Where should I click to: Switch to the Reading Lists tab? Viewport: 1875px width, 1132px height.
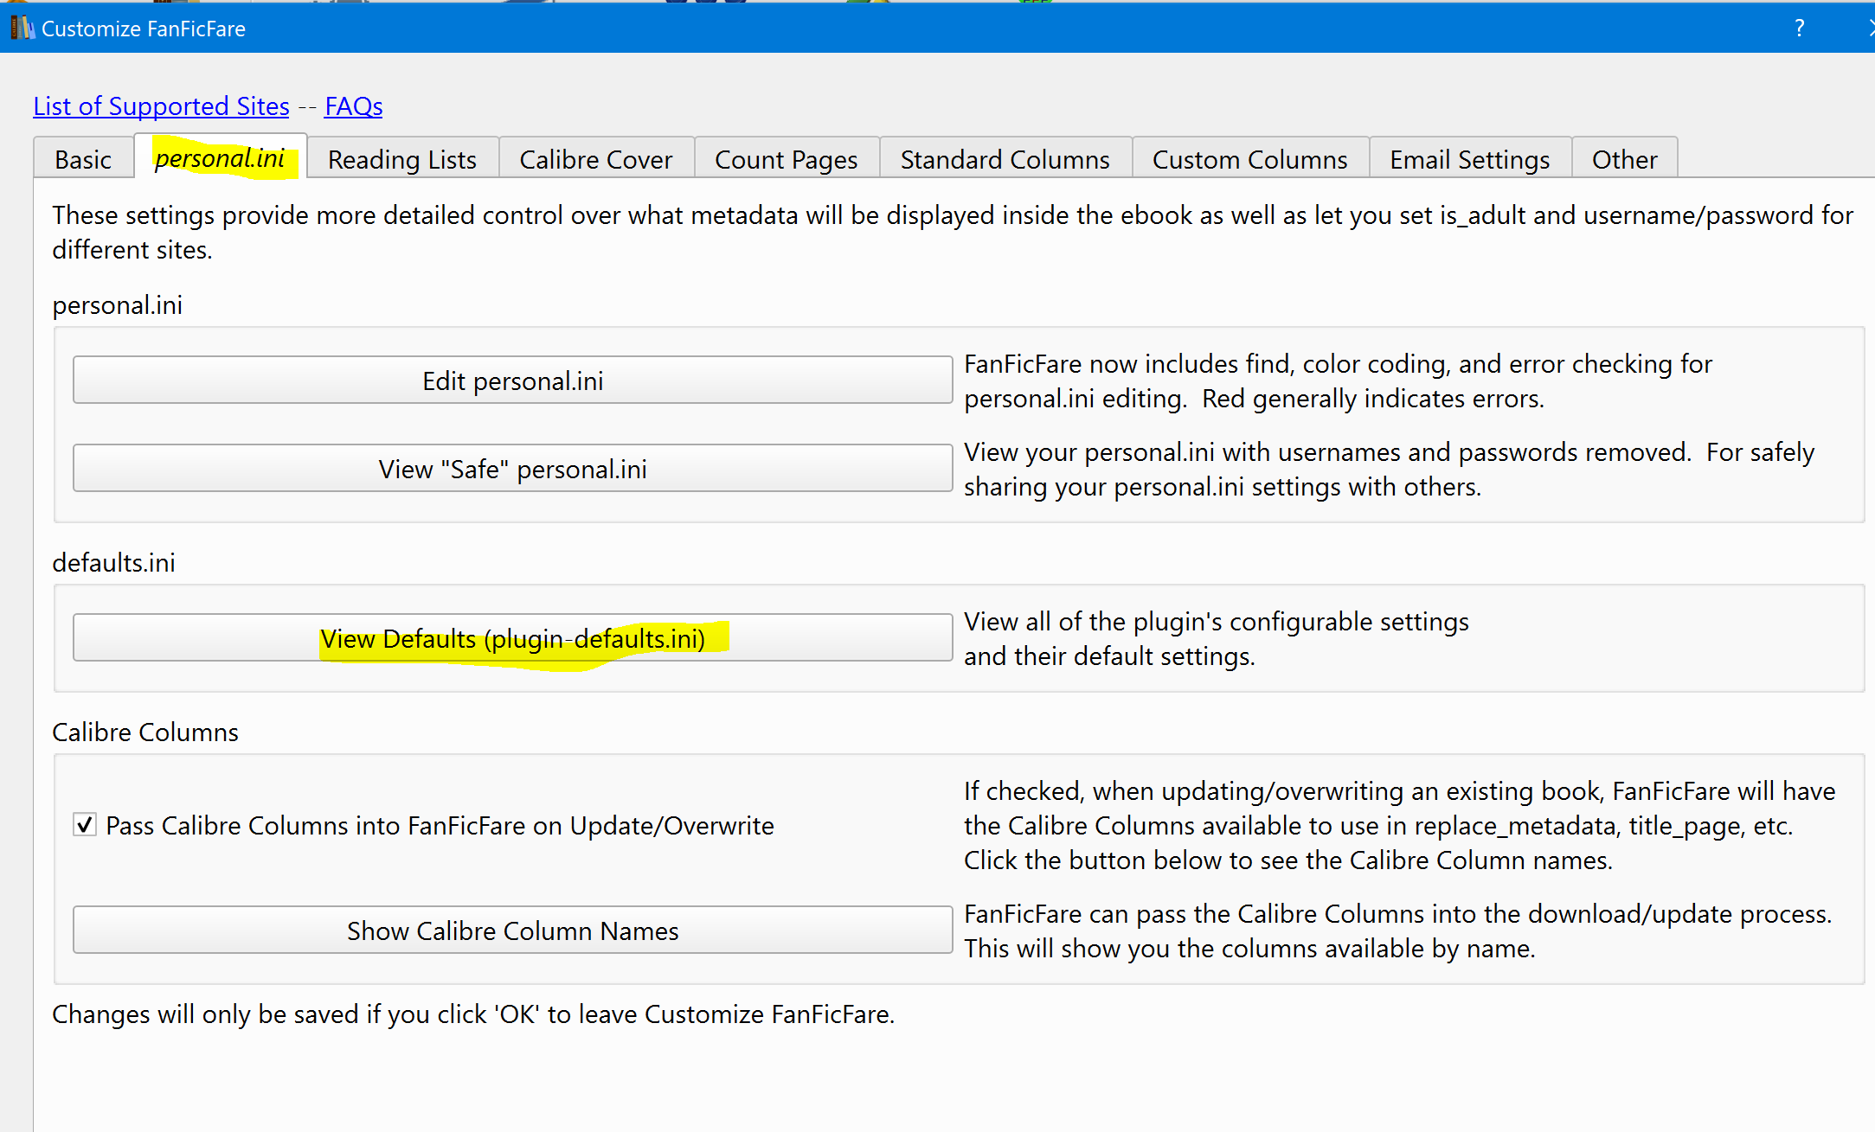tap(401, 159)
